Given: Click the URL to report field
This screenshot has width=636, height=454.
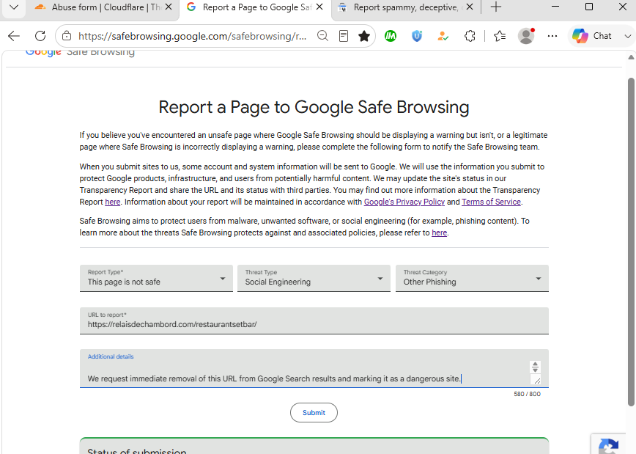Looking at the screenshot, I should click(314, 321).
